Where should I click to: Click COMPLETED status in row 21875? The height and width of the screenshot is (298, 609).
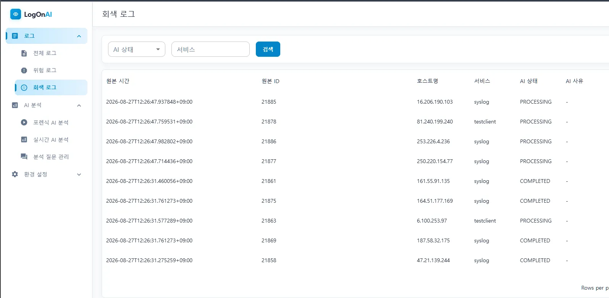(535, 201)
